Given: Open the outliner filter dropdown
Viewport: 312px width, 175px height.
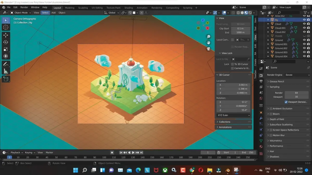Looking at the screenshot, I should pyautogui.click(x=307, y=13).
